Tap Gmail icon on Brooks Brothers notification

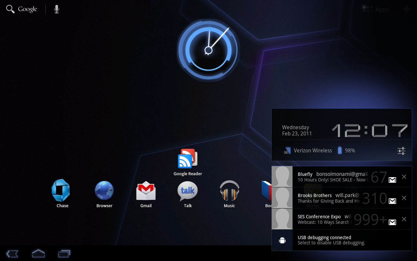[393, 201]
